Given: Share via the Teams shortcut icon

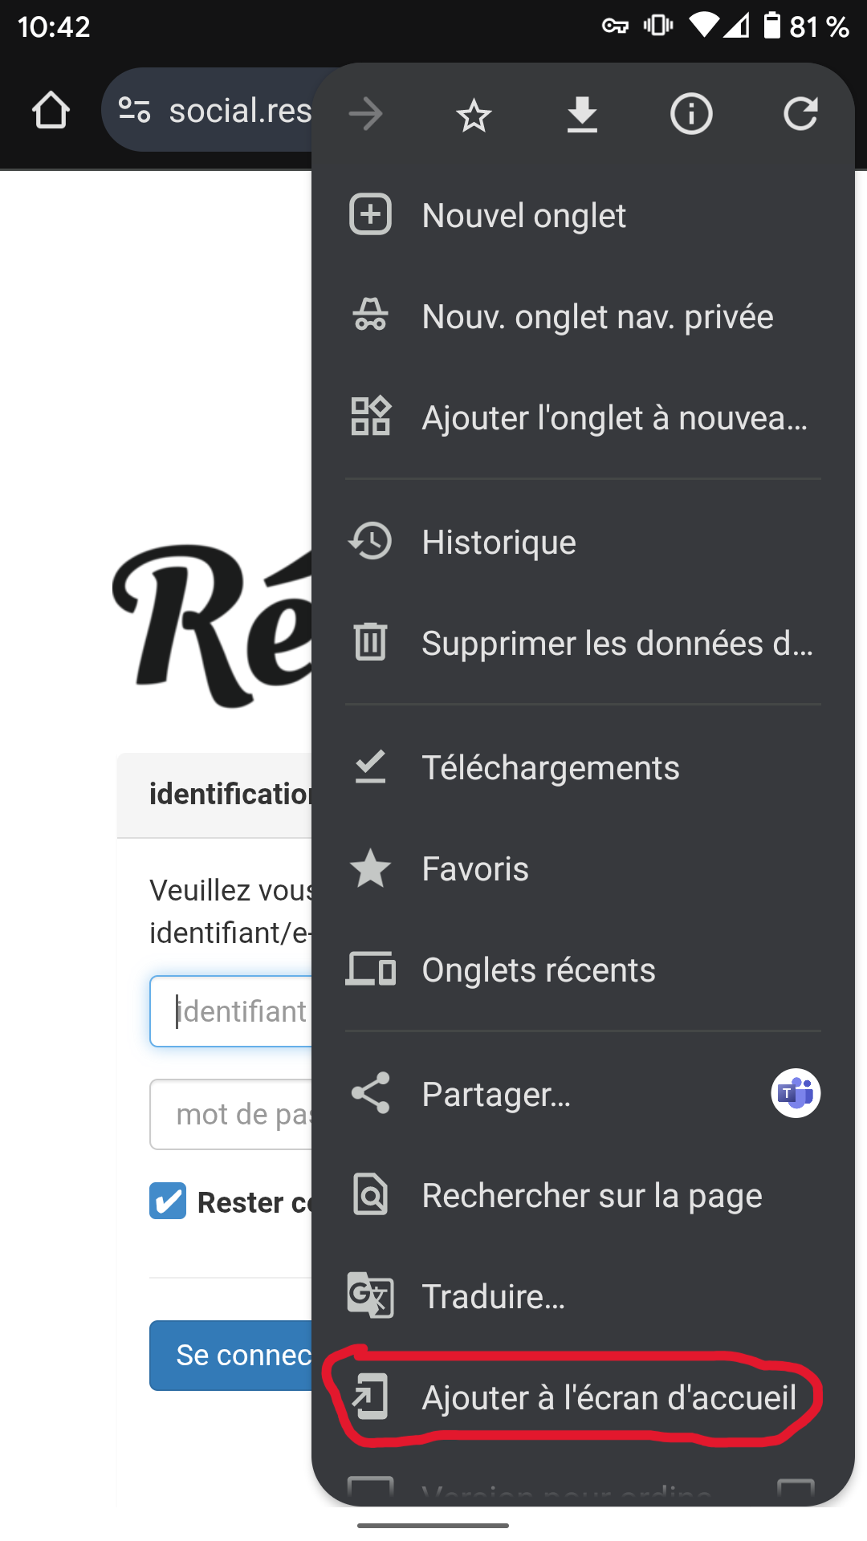Looking at the screenshot, I should click(796, 1093).
